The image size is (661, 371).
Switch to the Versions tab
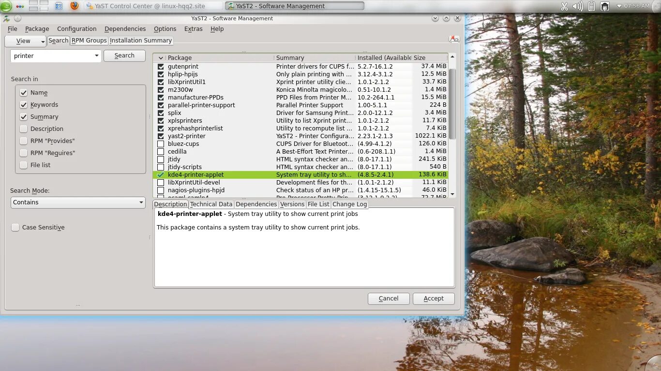(292, 204)
